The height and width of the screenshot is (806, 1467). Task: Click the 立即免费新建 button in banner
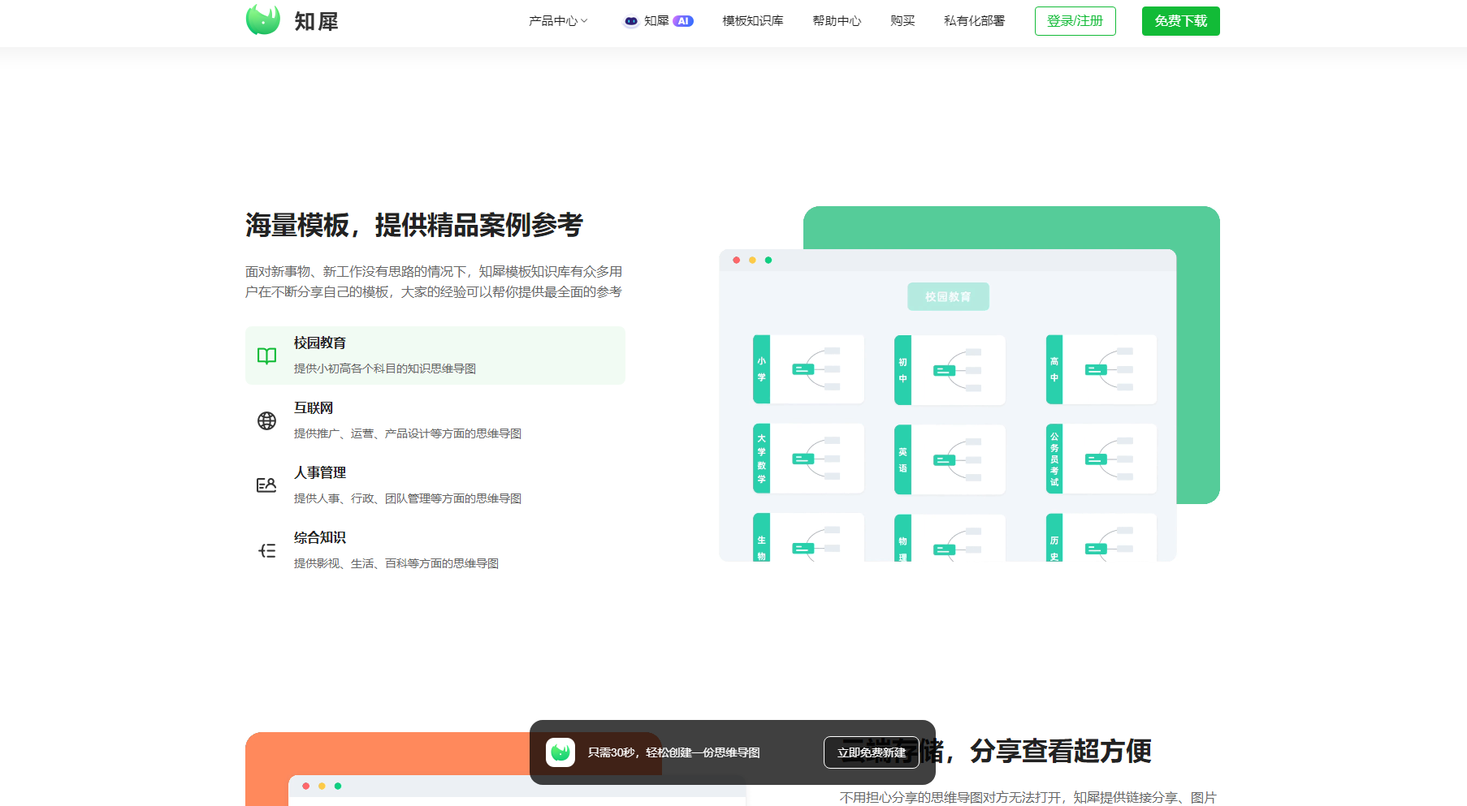(x=871, y=752)
